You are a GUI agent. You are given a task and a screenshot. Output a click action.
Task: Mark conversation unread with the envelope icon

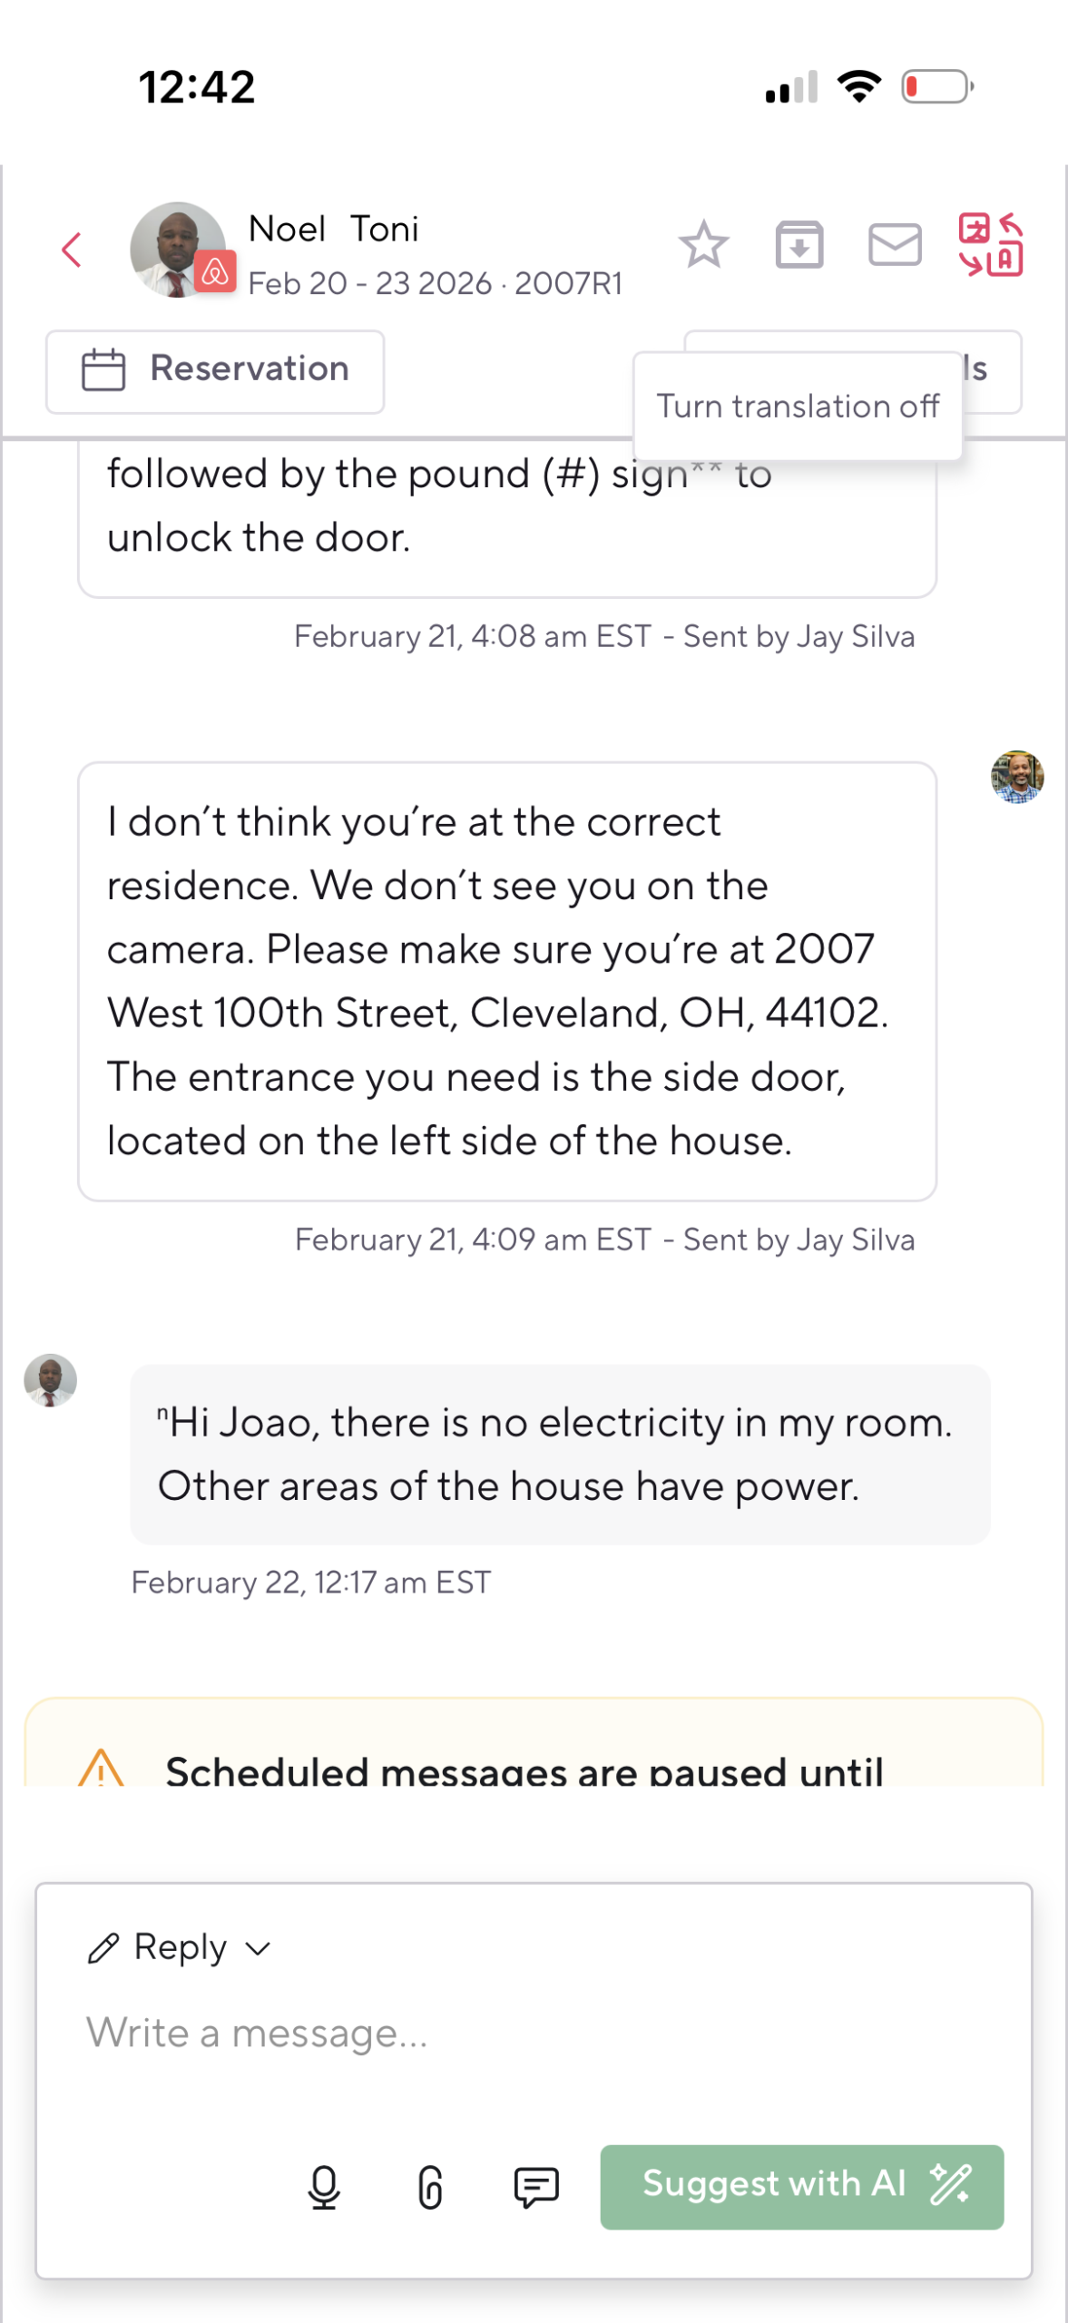click(895, 245)
